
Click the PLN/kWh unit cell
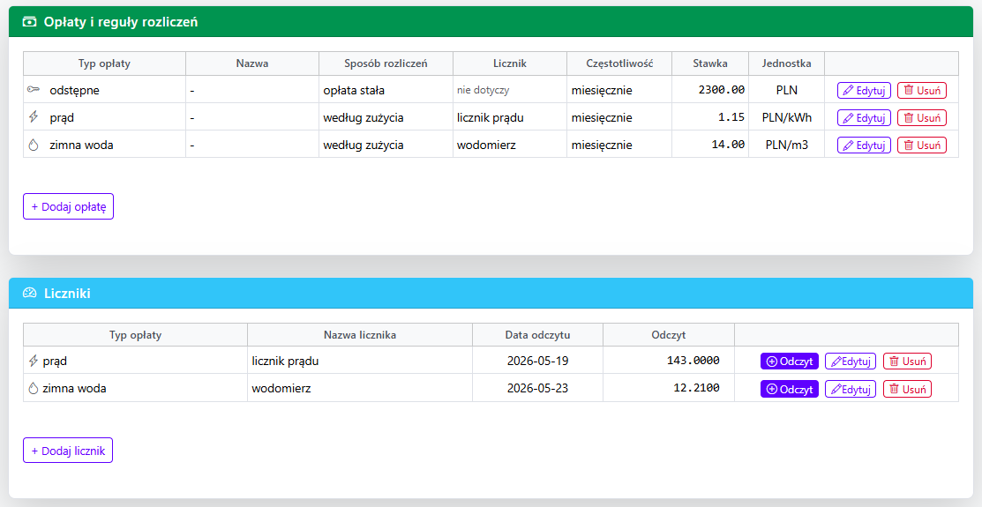point(787,117)
